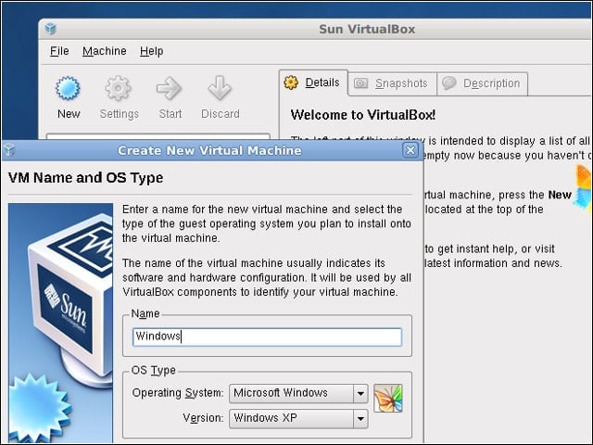Viewport: 593px width, 445px height.
Task: Open the File menu
Action: point(59,51)
